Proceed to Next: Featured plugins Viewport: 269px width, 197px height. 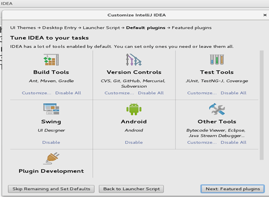(x=232, y=189)
